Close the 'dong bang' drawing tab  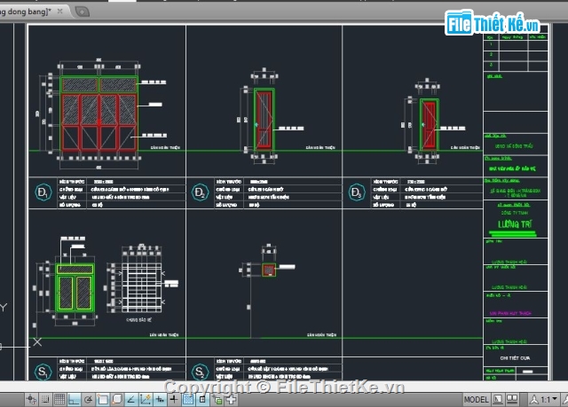click(59, 12)
